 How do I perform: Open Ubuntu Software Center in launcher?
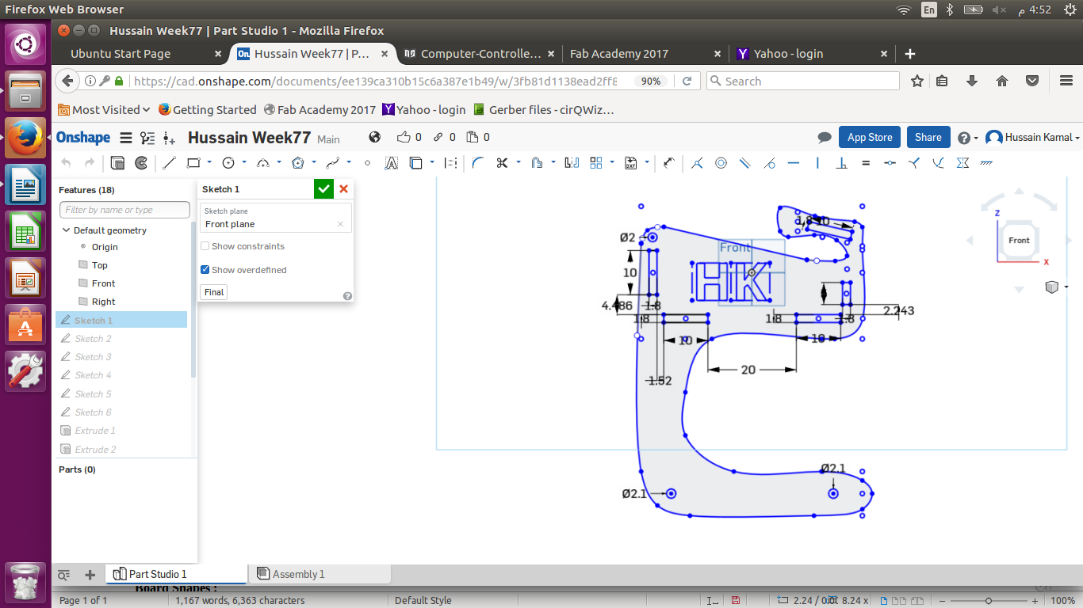[26, 326]
